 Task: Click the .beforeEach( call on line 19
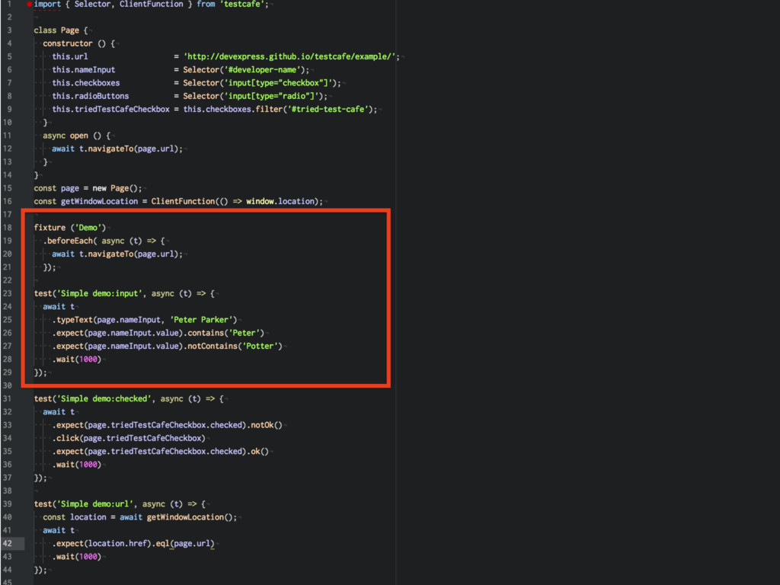(x=70, y=241)
